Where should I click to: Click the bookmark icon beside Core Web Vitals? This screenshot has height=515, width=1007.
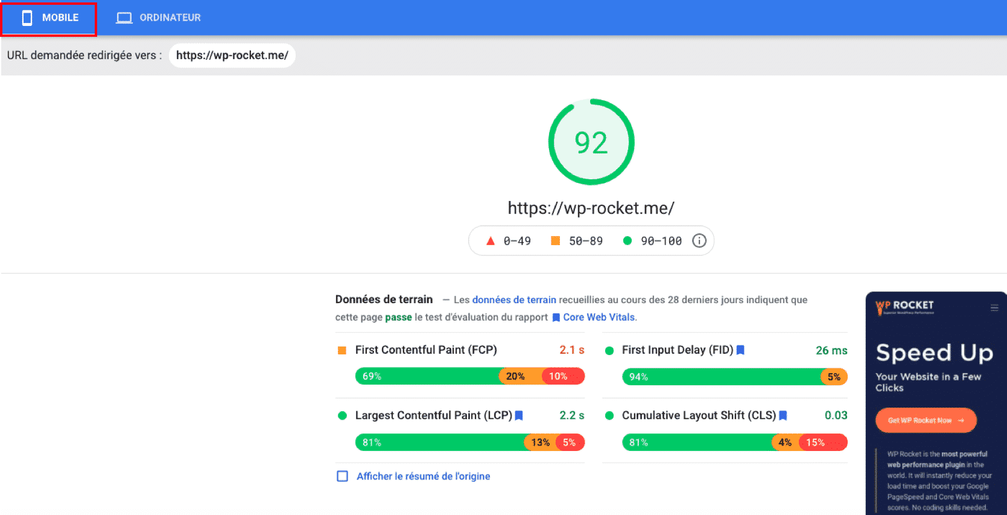coord(556,318)
